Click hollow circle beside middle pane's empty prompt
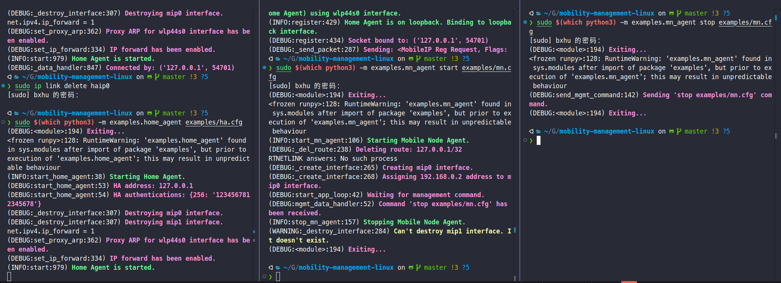Screen dimensions: 781x283 coord(264,277)
